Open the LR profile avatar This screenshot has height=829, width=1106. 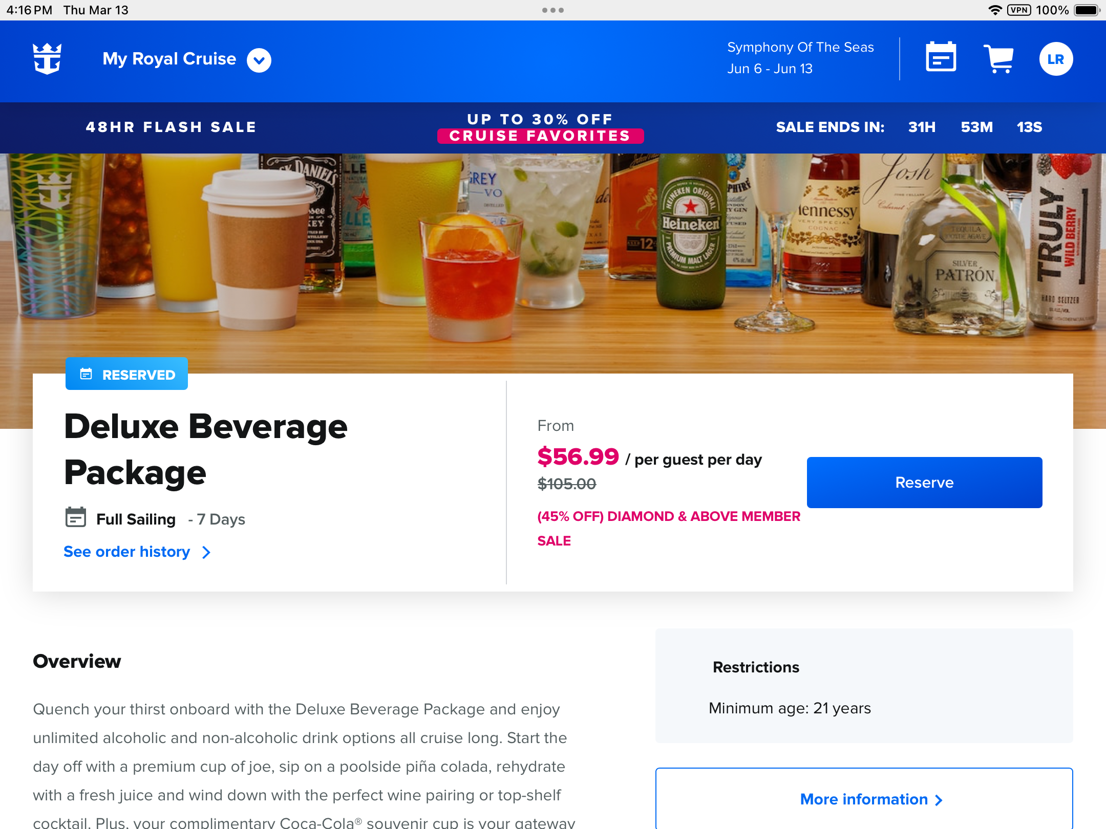1056,59
